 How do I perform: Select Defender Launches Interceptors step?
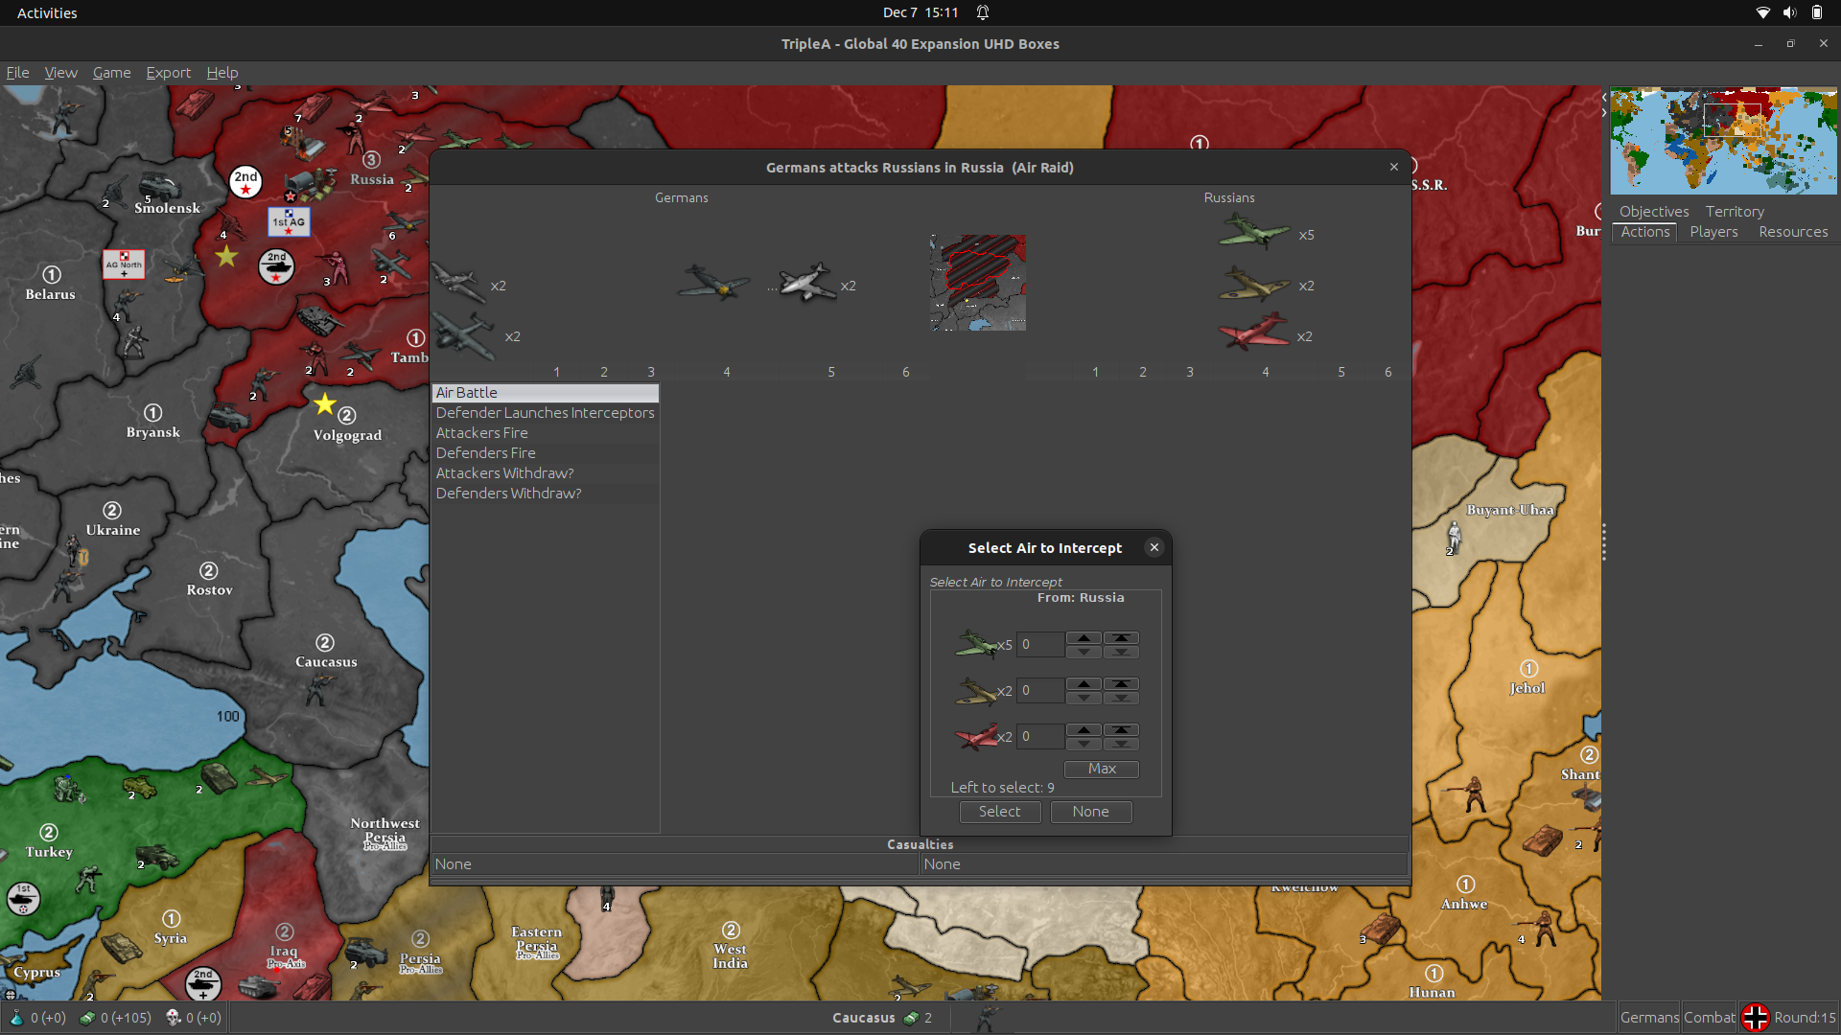(546, 413)
